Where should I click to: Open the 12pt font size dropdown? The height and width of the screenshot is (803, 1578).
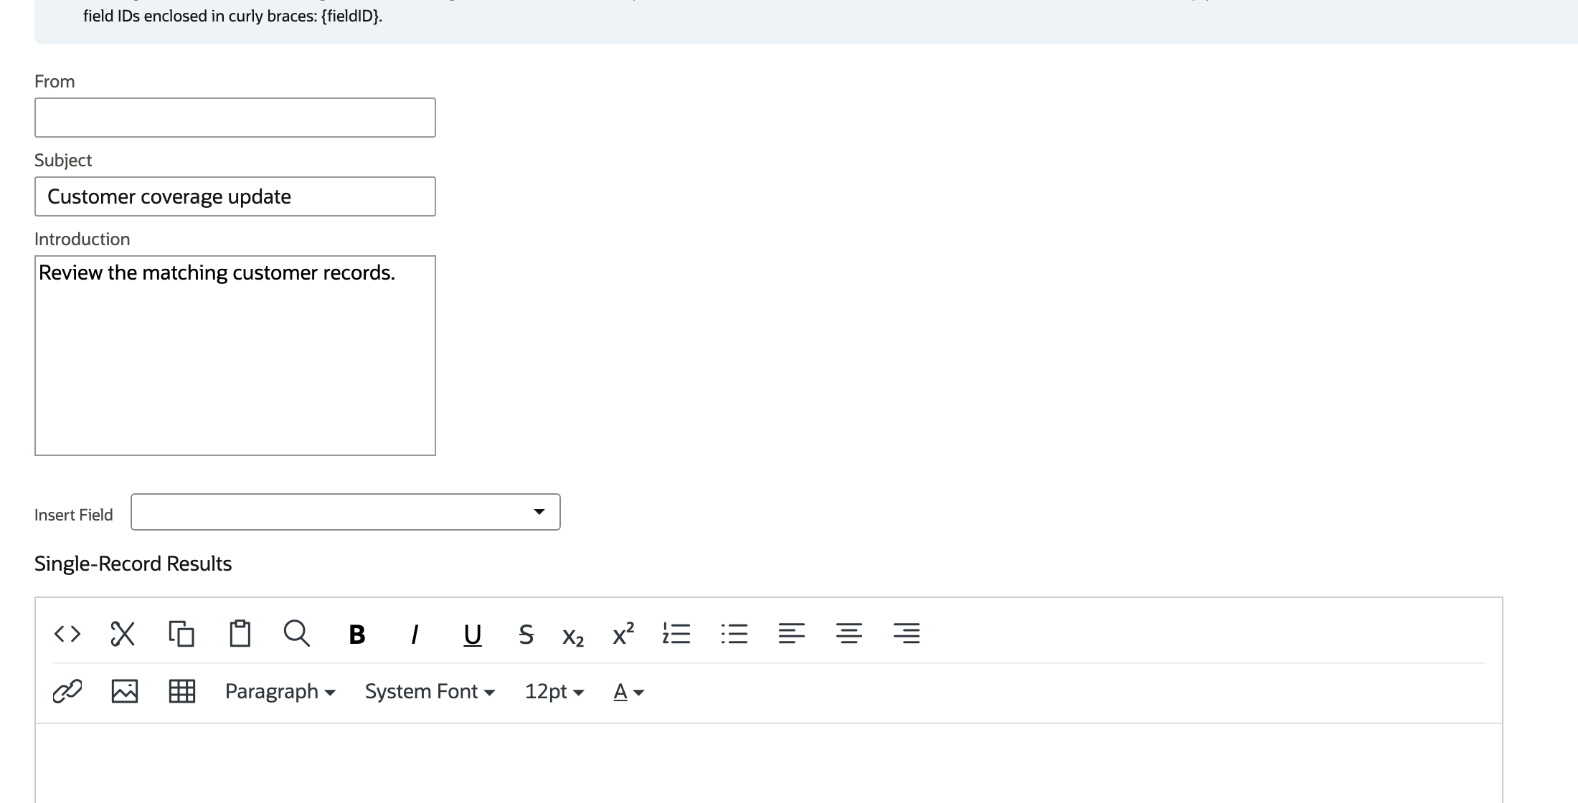(x=554, y=691)
